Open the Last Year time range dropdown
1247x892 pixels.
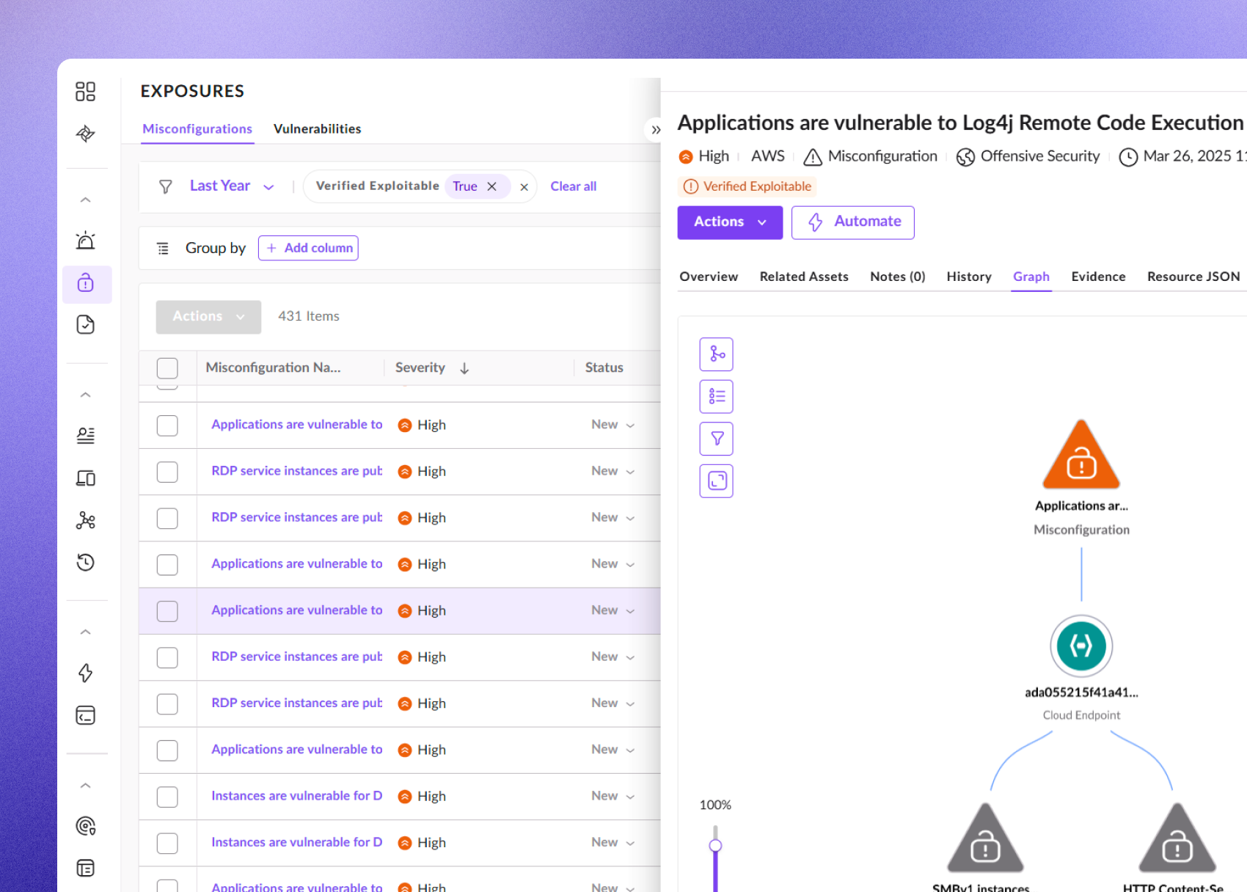[230, 186]
